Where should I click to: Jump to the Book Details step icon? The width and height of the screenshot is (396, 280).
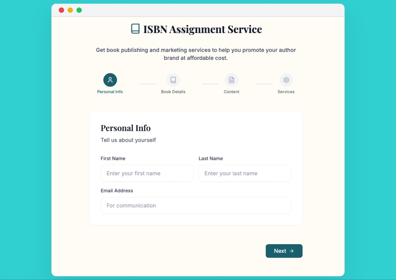pyautogui.click(x=173, y=80)
